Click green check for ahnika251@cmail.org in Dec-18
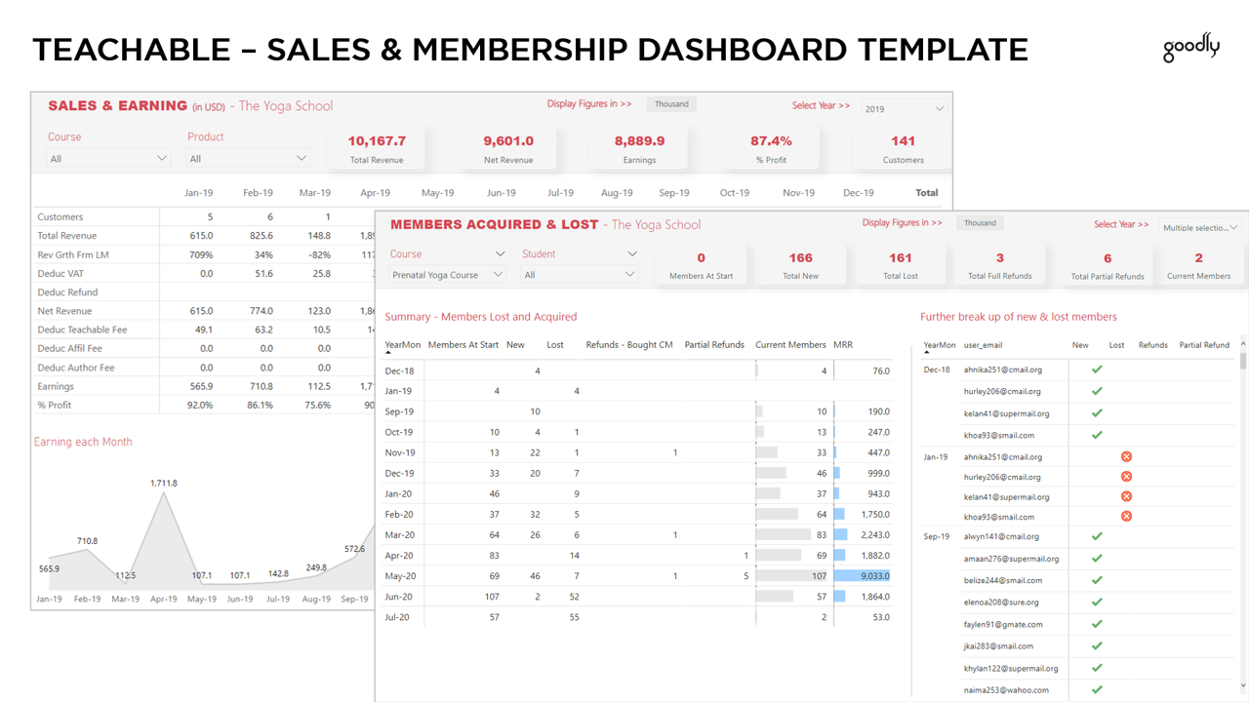The image size is (1249, 702). (x=1097, y=370)
